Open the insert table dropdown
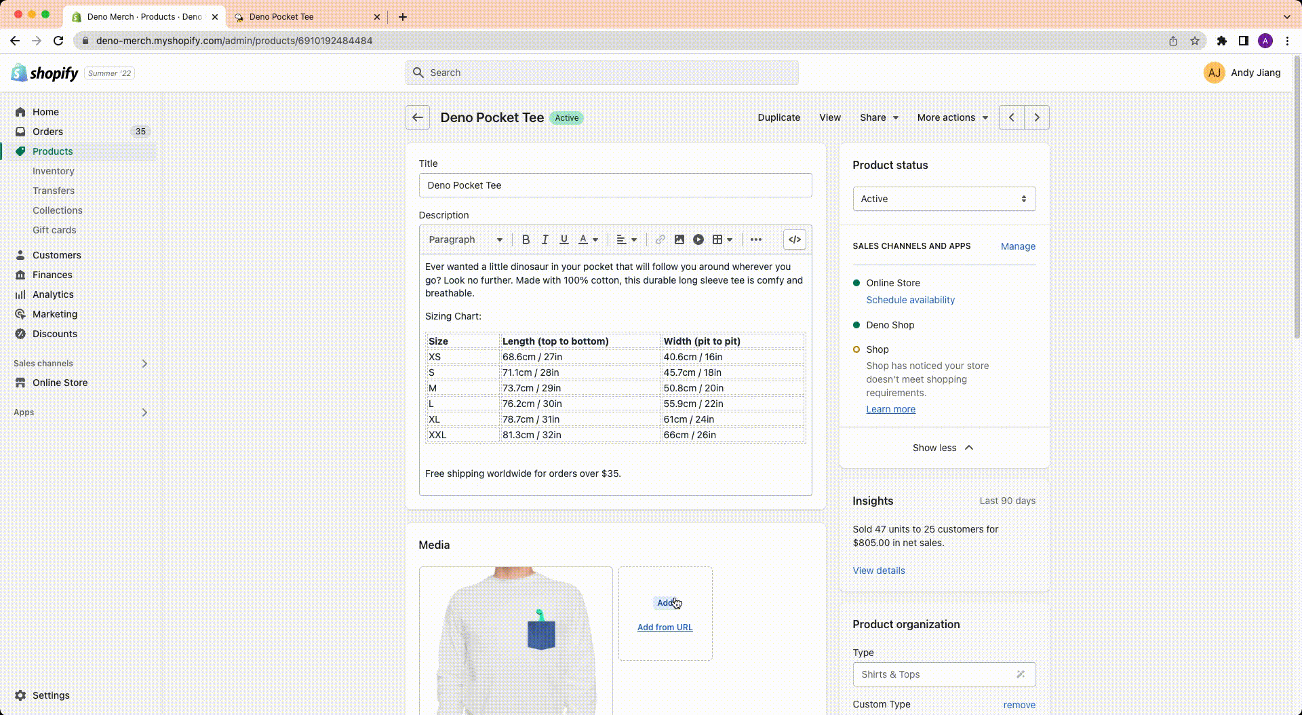The height and width of the screenshot is (715, 1302). pyautogui.click(x=722, y=239)
